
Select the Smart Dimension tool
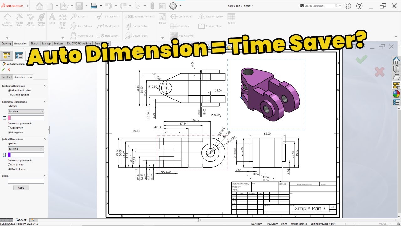point(7,20)
